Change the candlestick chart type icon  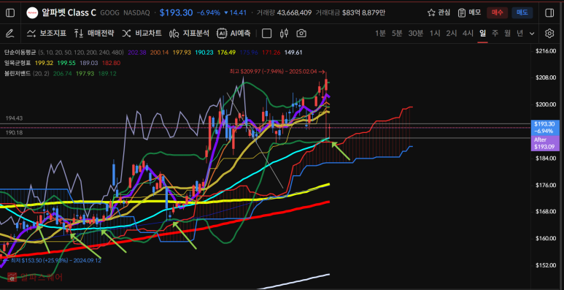tap(284, 34)
